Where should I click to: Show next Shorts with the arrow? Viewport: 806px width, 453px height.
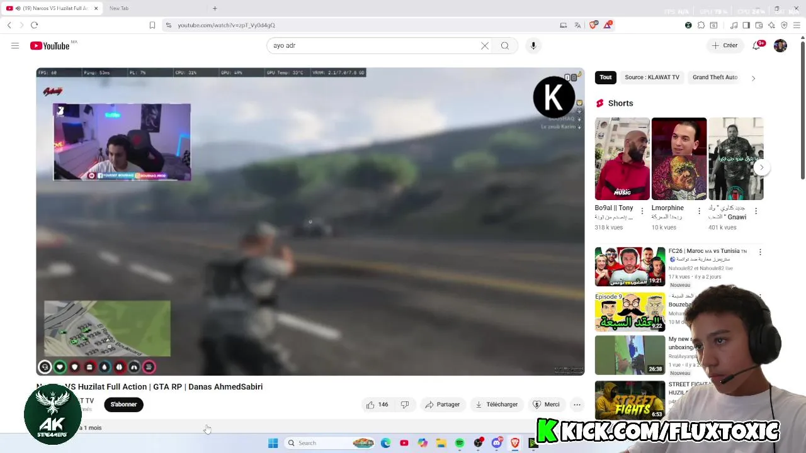761,167
